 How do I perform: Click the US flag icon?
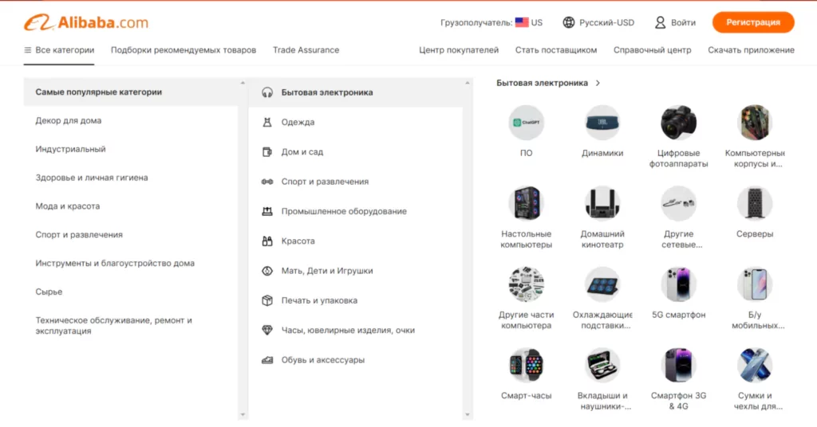[x=522, y=22]
